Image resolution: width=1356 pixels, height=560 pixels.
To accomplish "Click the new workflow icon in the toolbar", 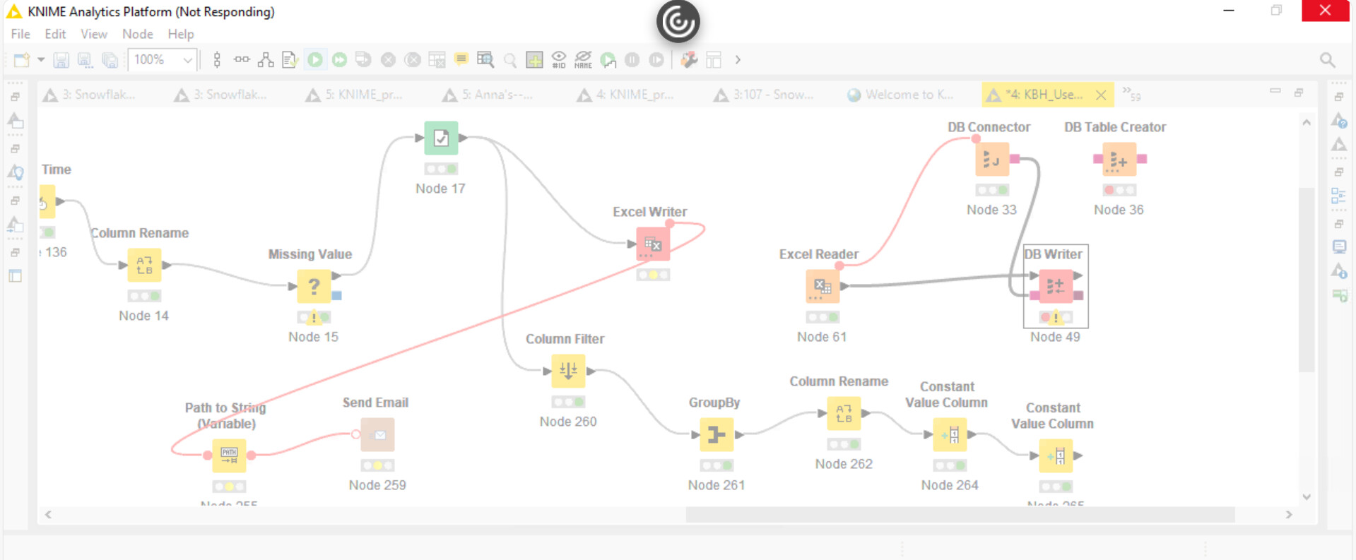I will click(21, 60).
